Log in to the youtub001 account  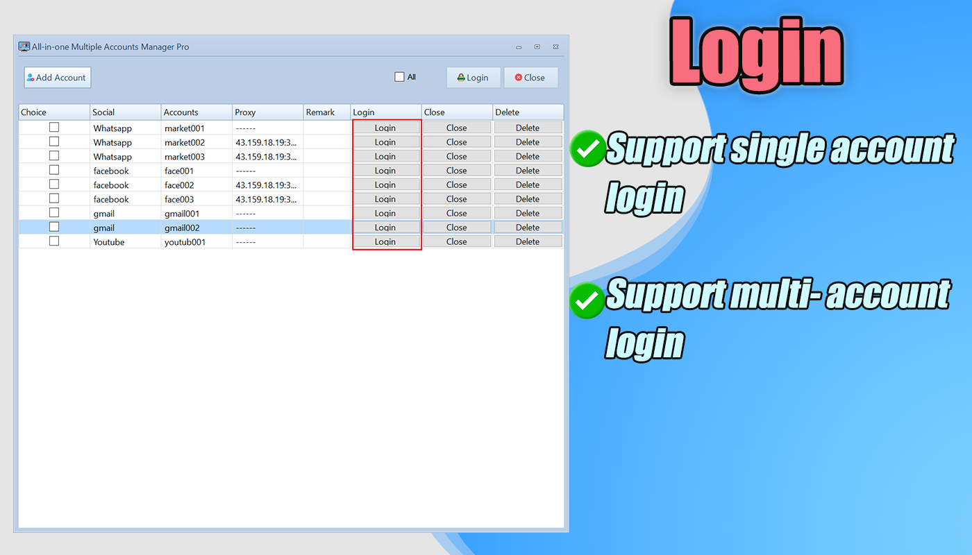[385, 241]
